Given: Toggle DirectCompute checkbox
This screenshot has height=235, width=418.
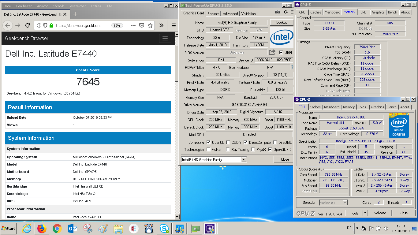Looking at the screenshot, I should [245, 142].
